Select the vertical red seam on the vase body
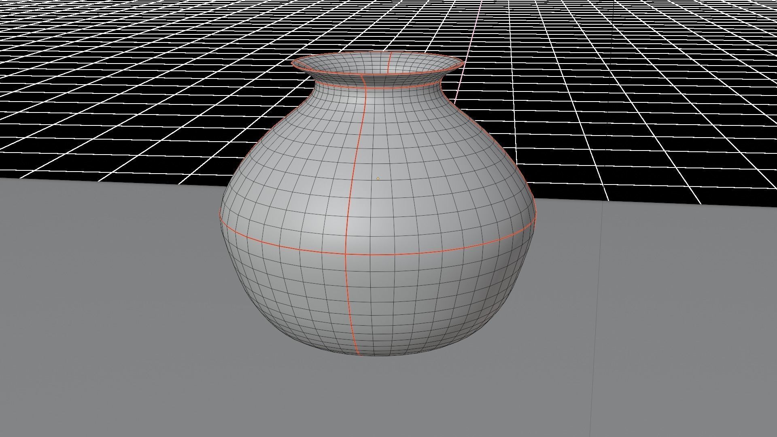The height and width of the screenshot is (437, 777). 350,214
